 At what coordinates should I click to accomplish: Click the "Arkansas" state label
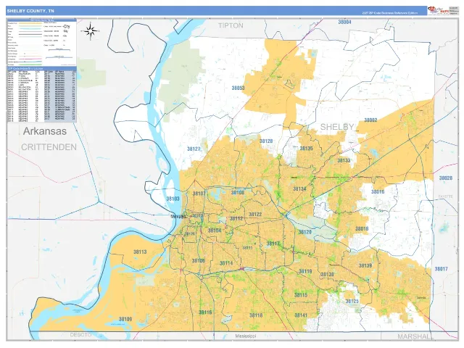click(x=45, y=131)
